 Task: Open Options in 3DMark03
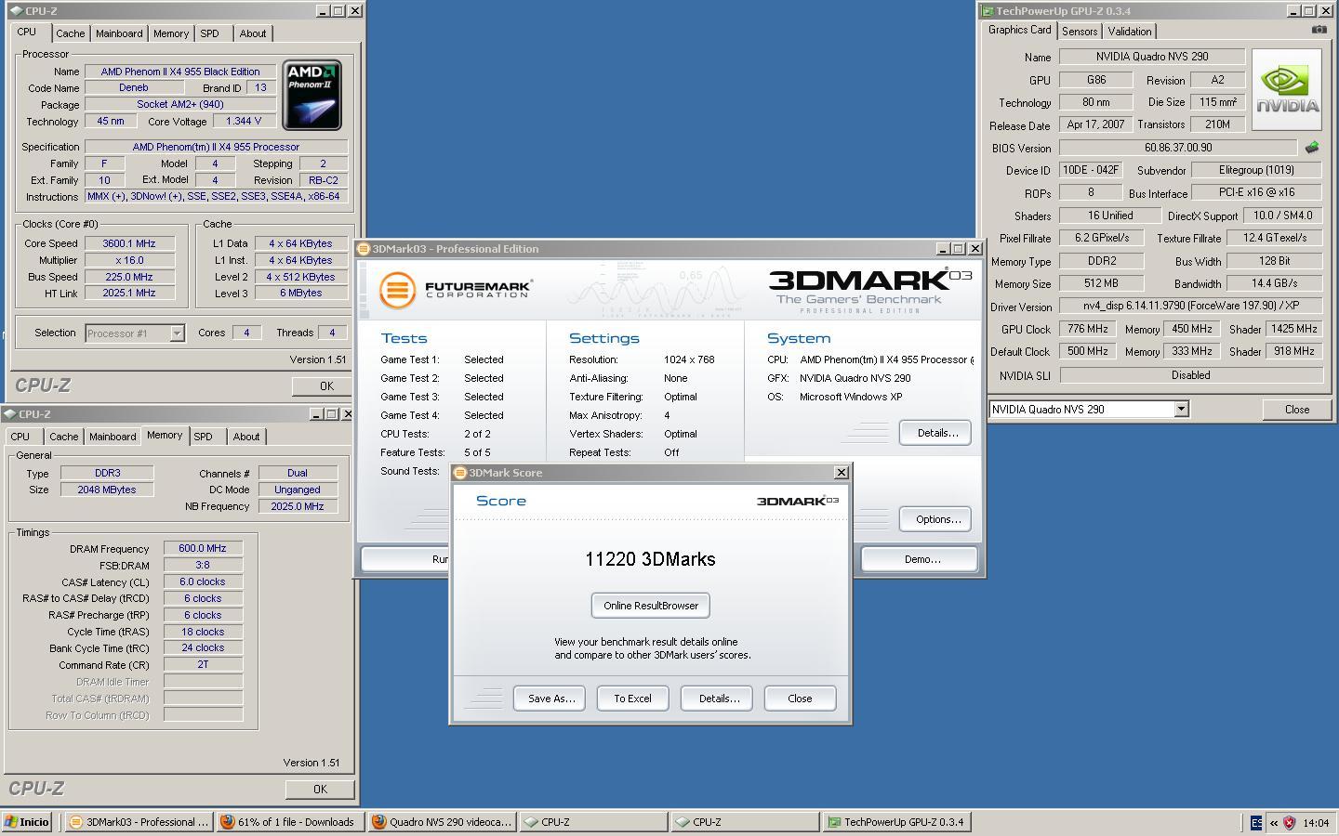click(935, 519)
